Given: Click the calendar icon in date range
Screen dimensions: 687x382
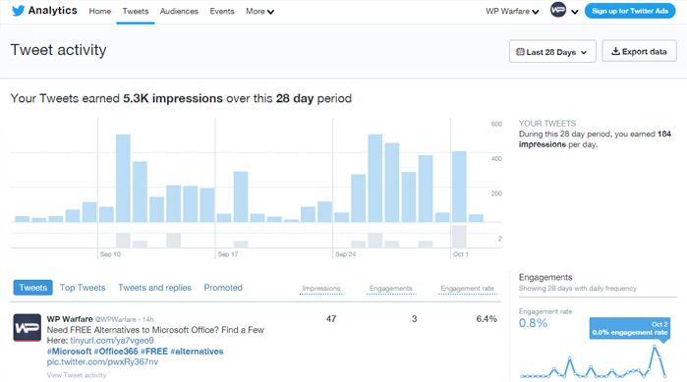Looking at the screenshot, I should [520, 52].
